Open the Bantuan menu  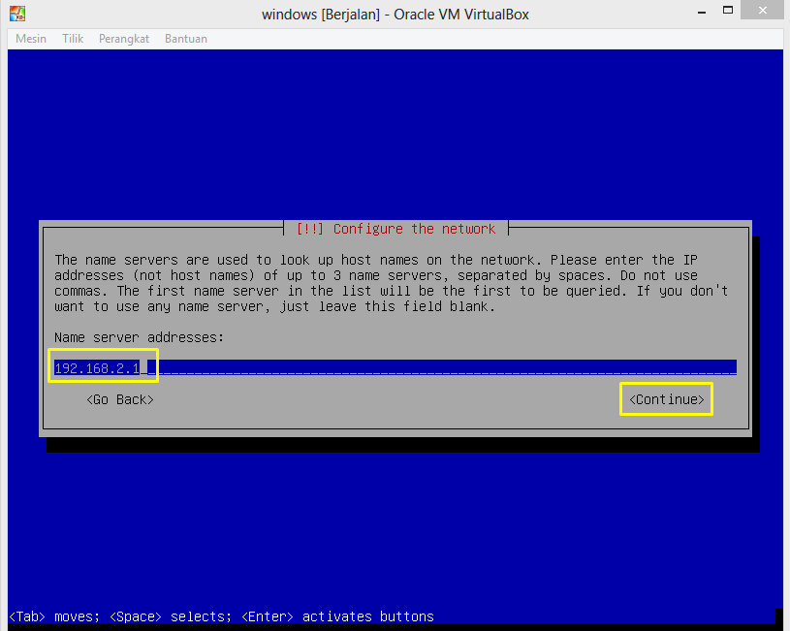tap(185, 39)
